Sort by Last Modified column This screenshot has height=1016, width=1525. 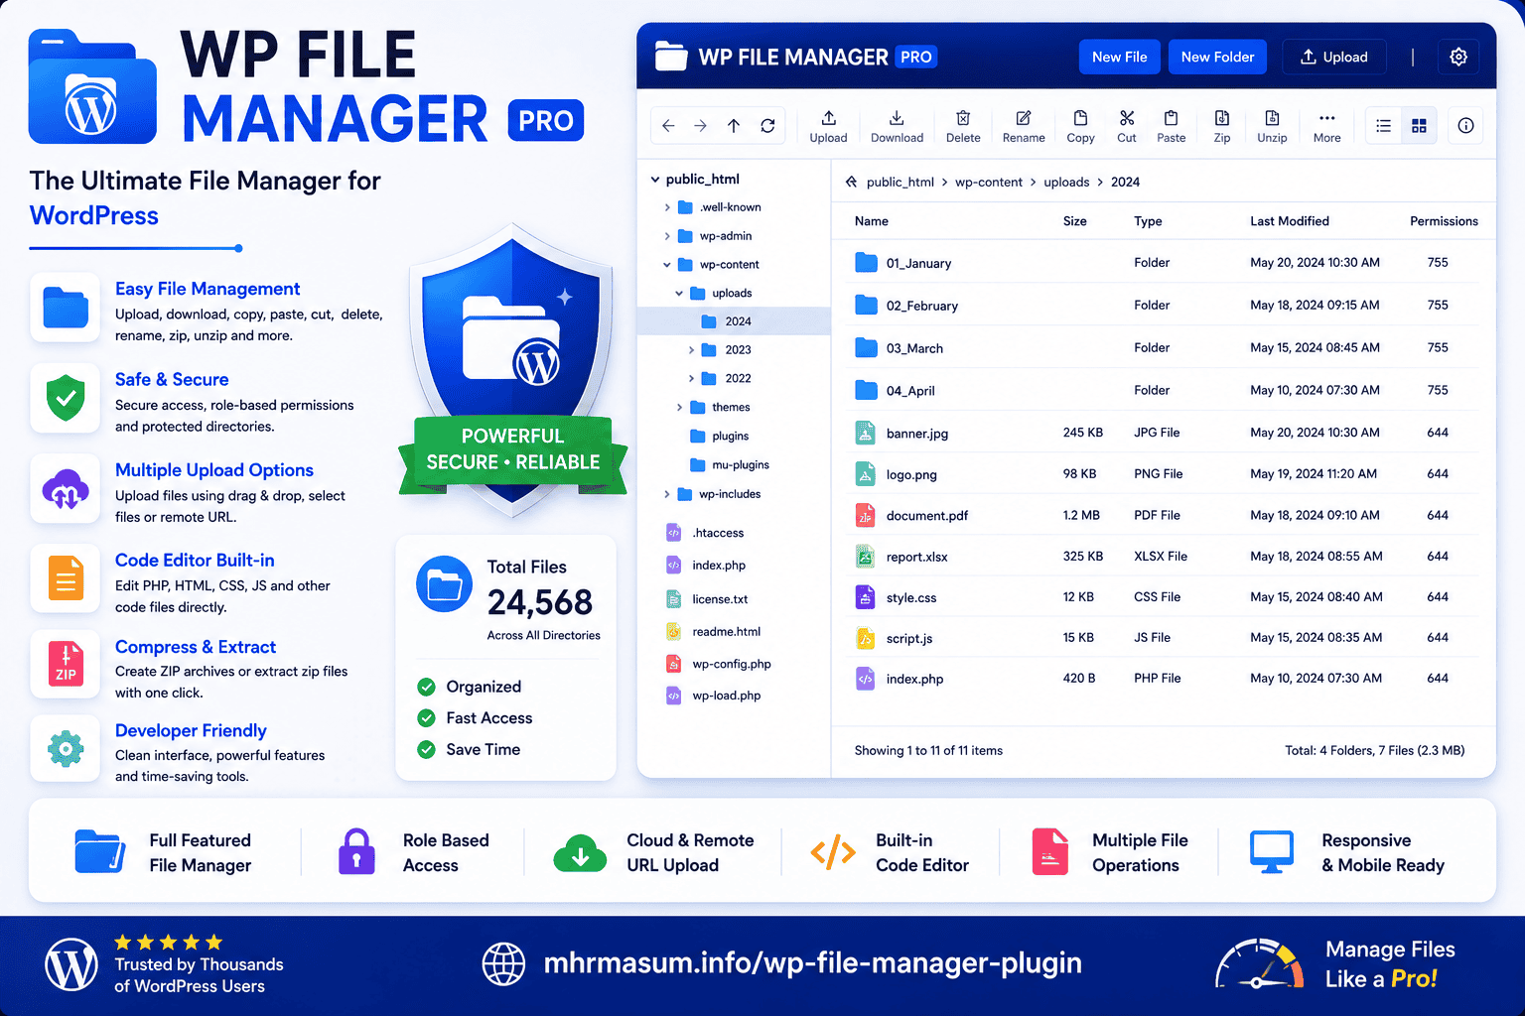click(1290, 221)
